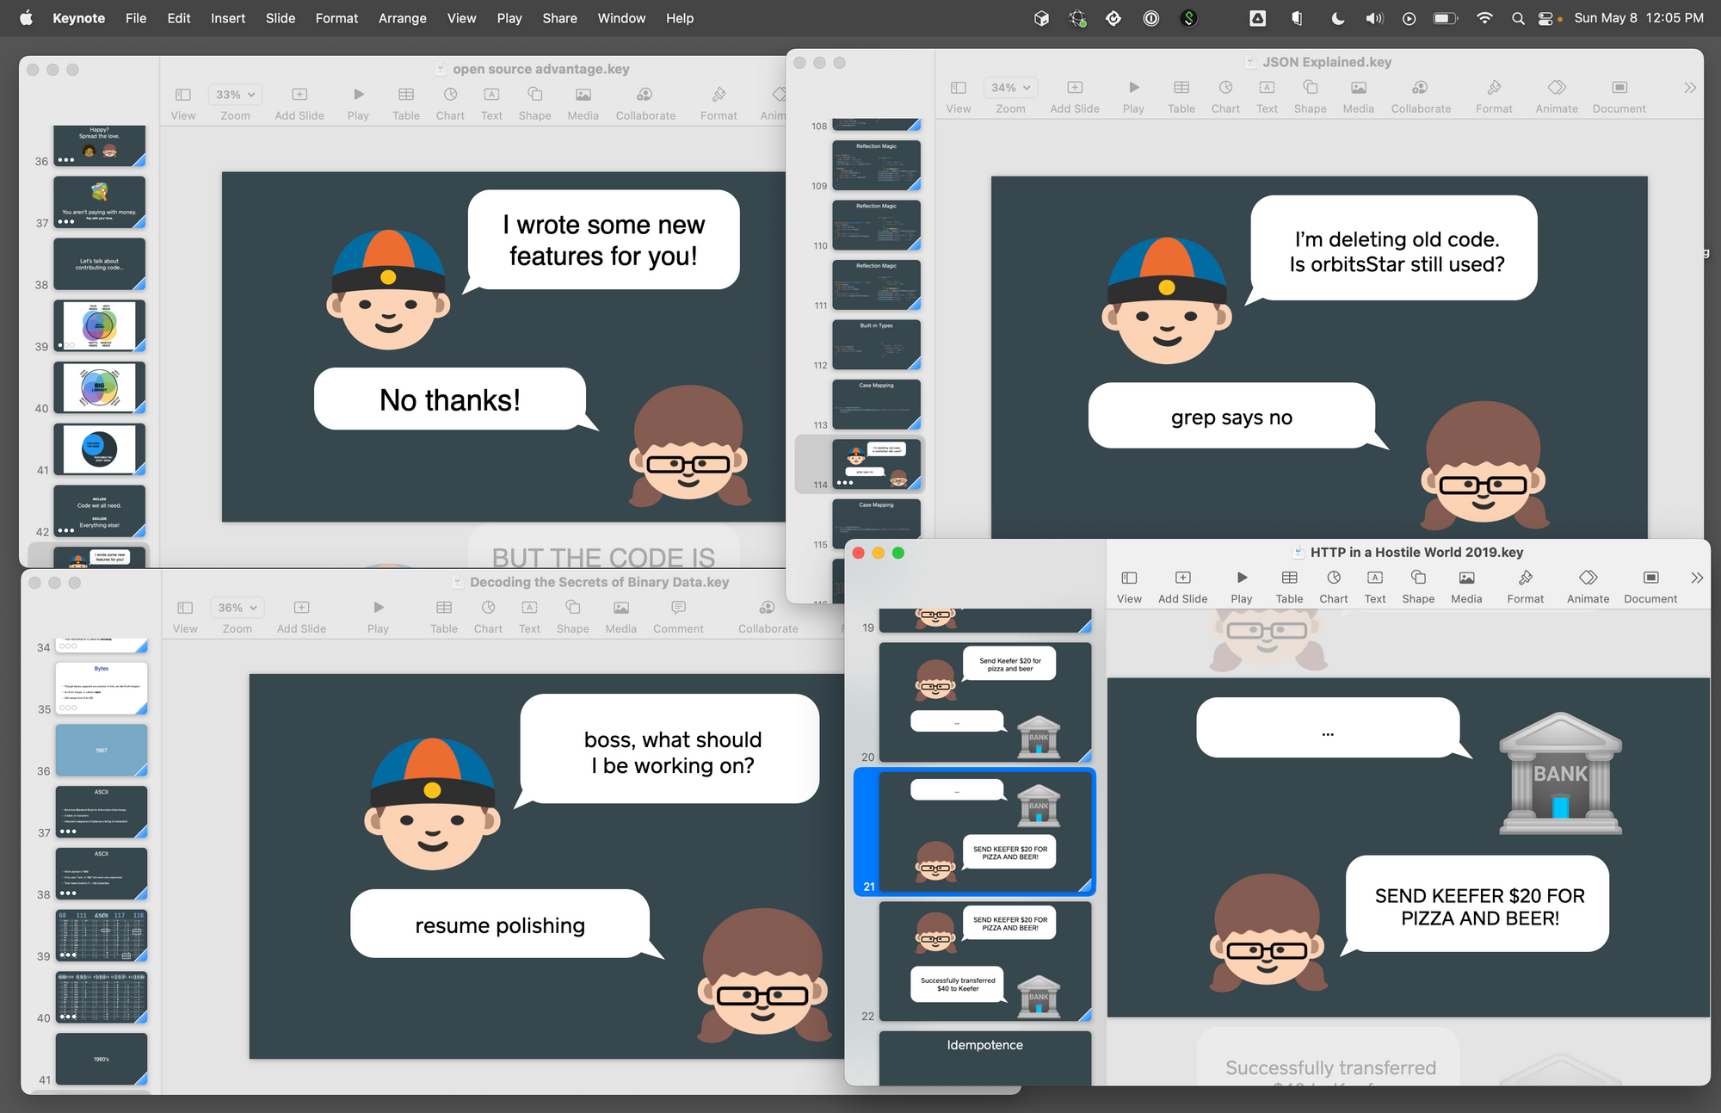
Task: Click Add Slide in HTTP in a Hostile World window
Action: (1182, 586)
